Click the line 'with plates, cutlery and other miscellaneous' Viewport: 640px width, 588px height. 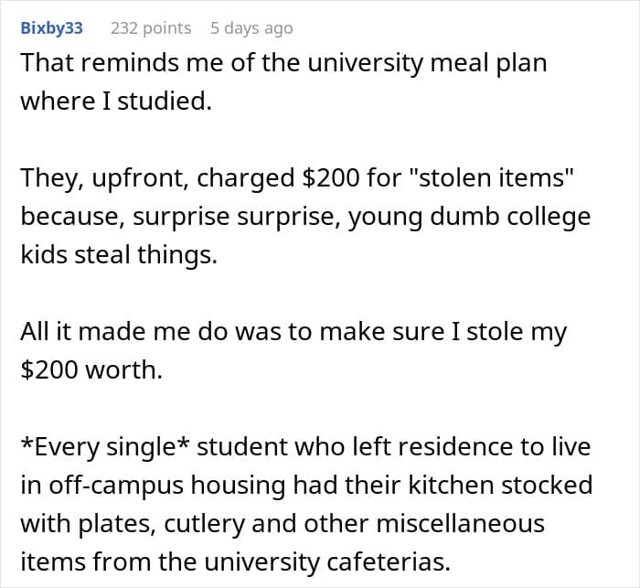pyautogui.click(x=283, y=524)
